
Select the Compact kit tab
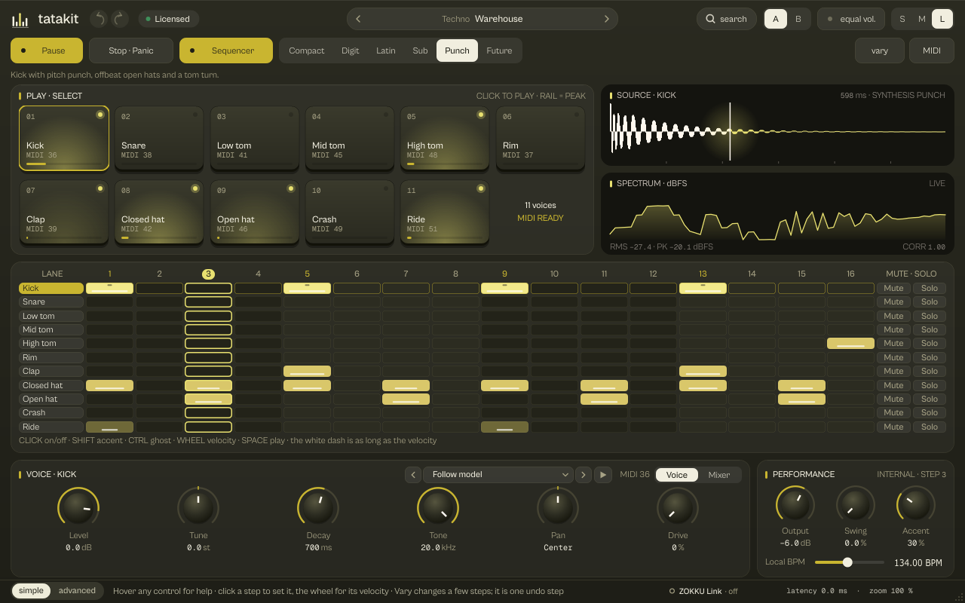(307, 51)
